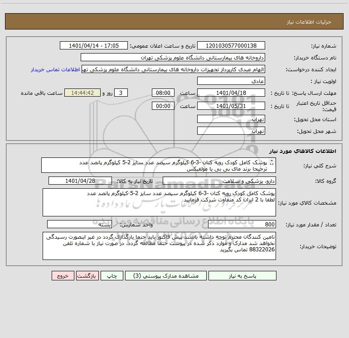349x338 pixels.
Task: Click the 'استان محل تحویل:' label
Action: (x=315, y=119)
